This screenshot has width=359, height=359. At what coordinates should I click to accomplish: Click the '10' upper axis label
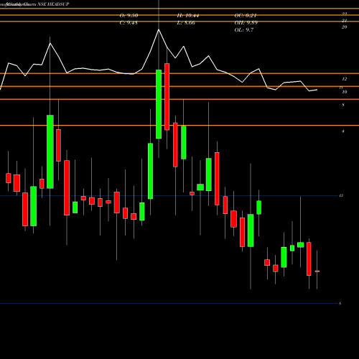pos(345,92)
